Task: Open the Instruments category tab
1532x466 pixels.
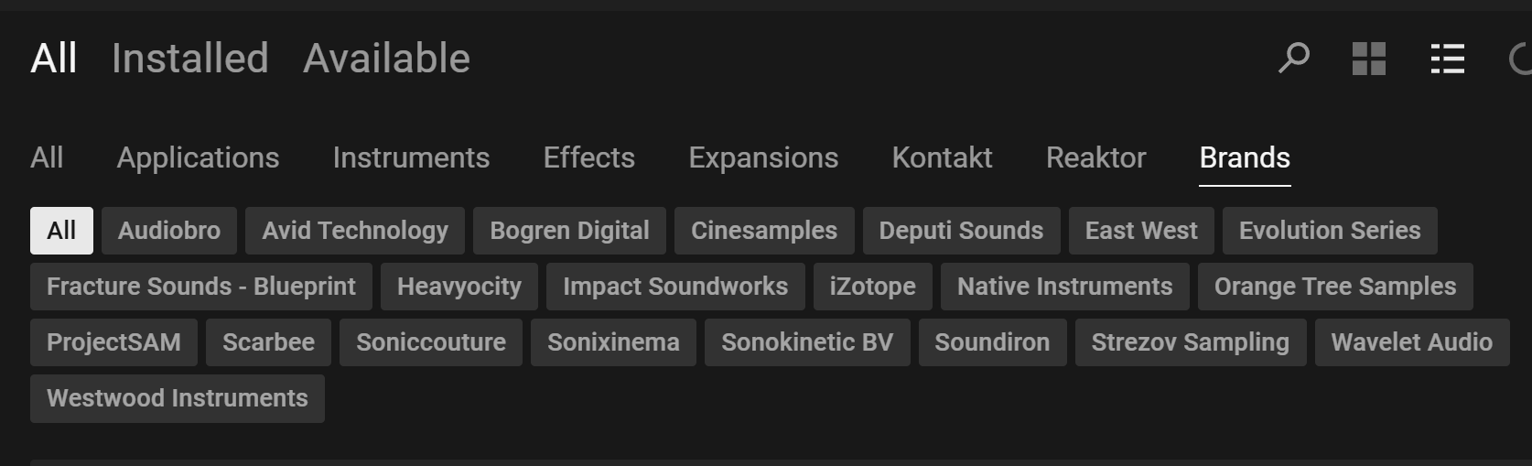Action: [411, 157]
